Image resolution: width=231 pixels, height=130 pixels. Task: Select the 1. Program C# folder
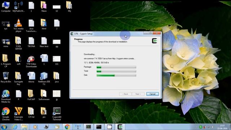click(6, 61)
